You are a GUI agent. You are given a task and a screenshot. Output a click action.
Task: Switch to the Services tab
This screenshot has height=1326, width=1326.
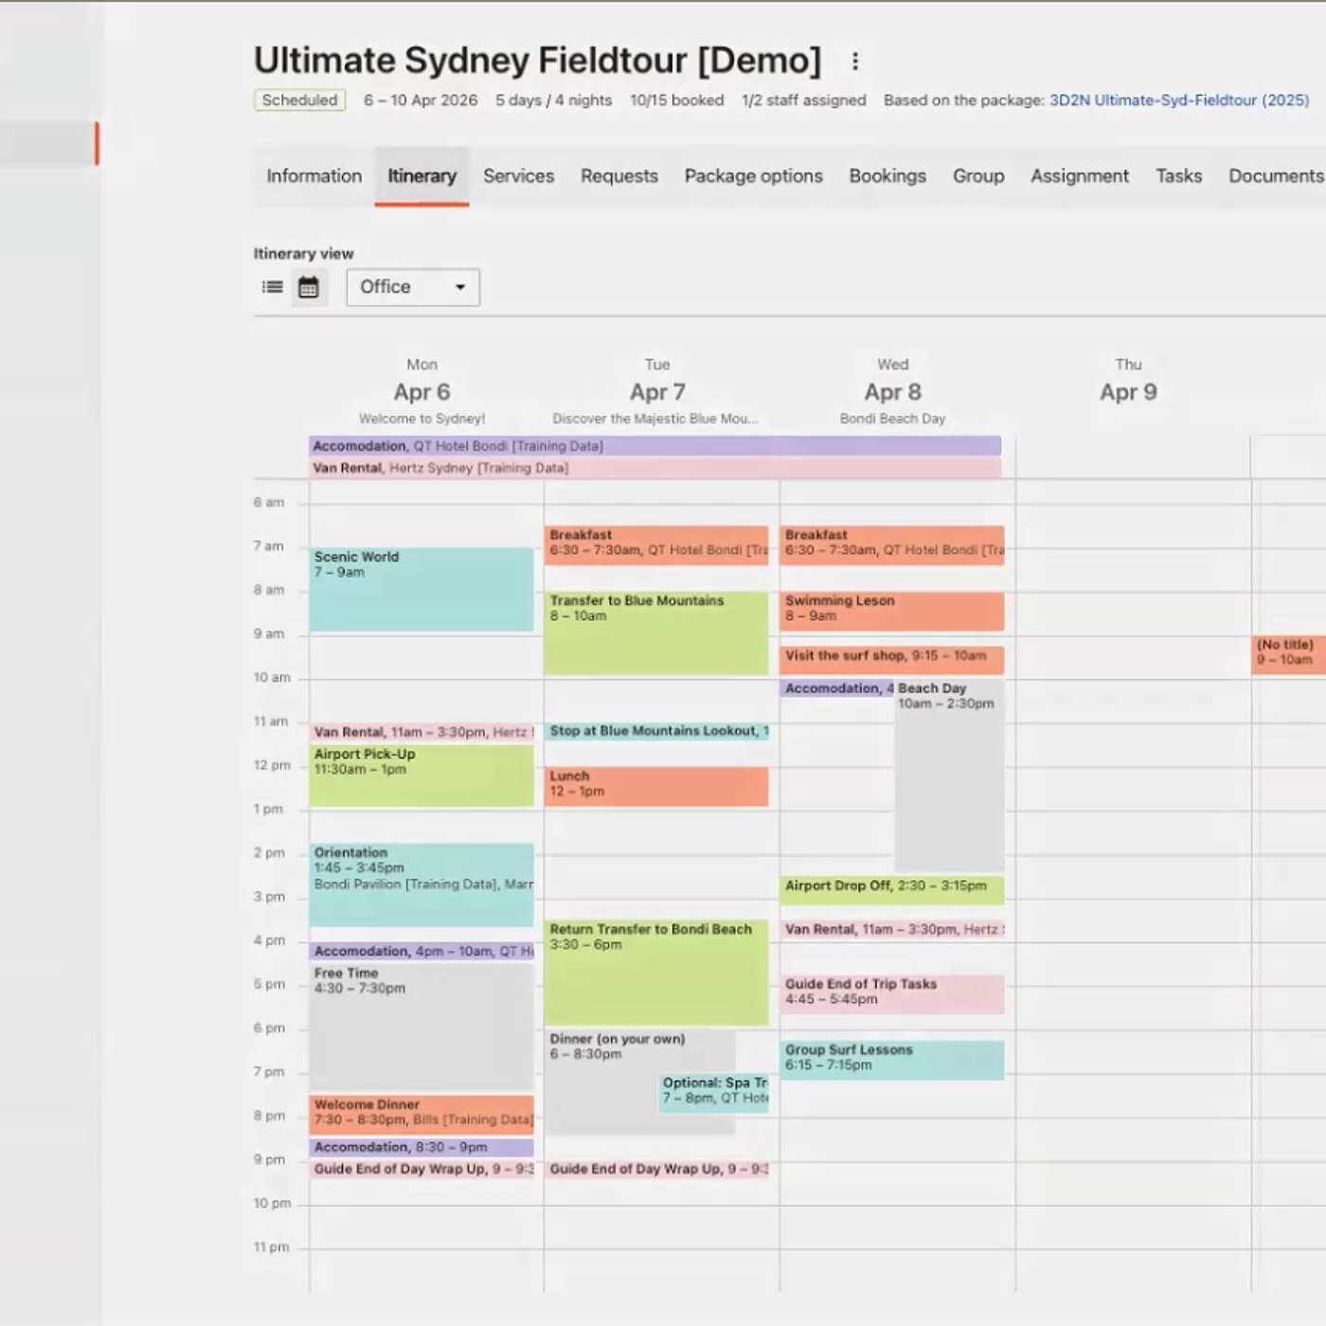click(x=518, y=176)
